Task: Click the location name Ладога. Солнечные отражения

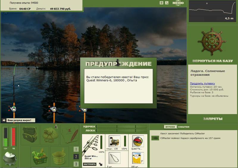Action: [208, 73]
